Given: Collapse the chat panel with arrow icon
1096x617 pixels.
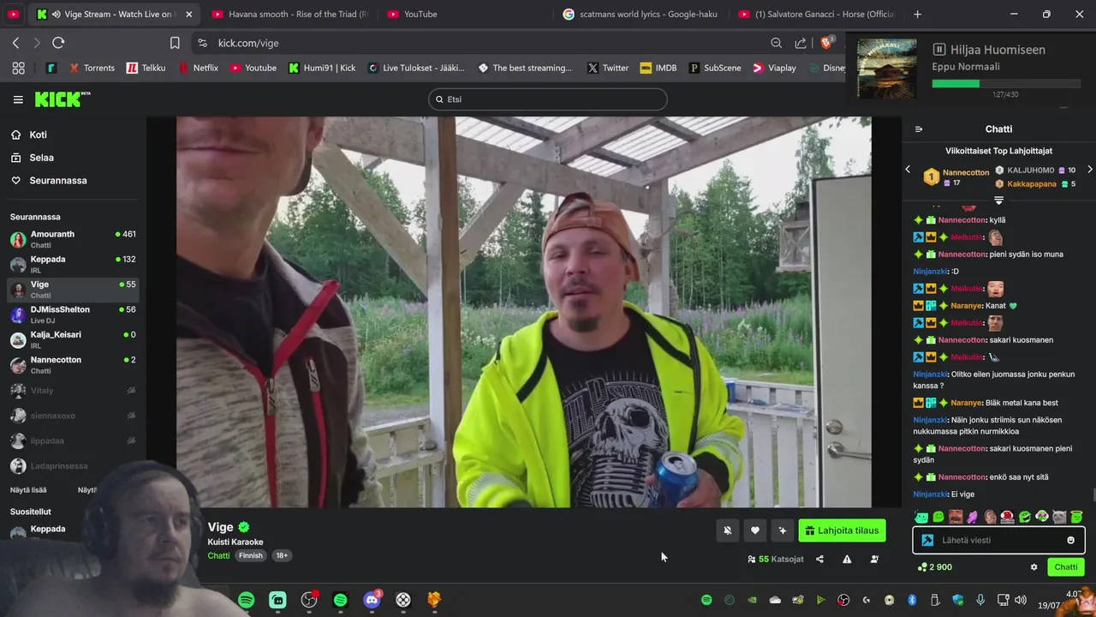Looking at the screenshot, I should tap(919, 129).
